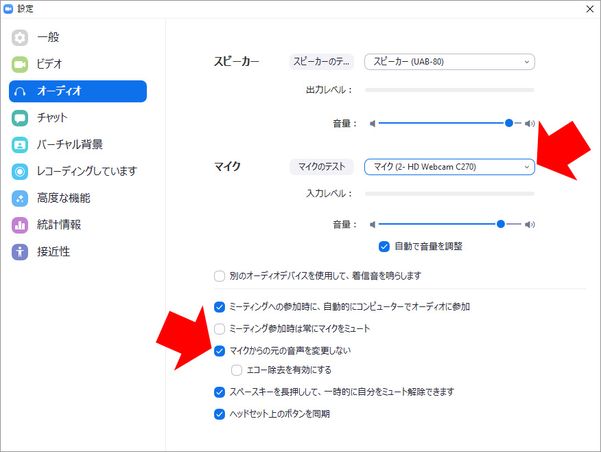Click the speaker 音量 slider handle

(509, 123)
